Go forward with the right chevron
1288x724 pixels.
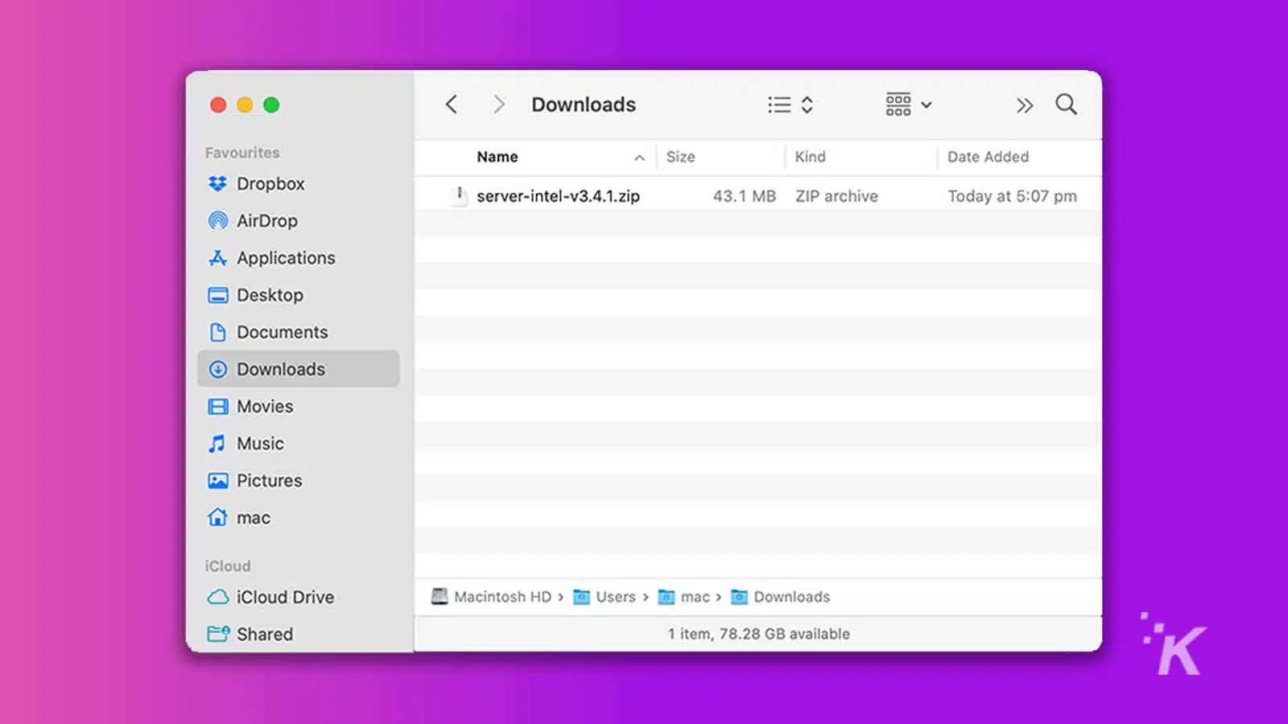[498, 105]
